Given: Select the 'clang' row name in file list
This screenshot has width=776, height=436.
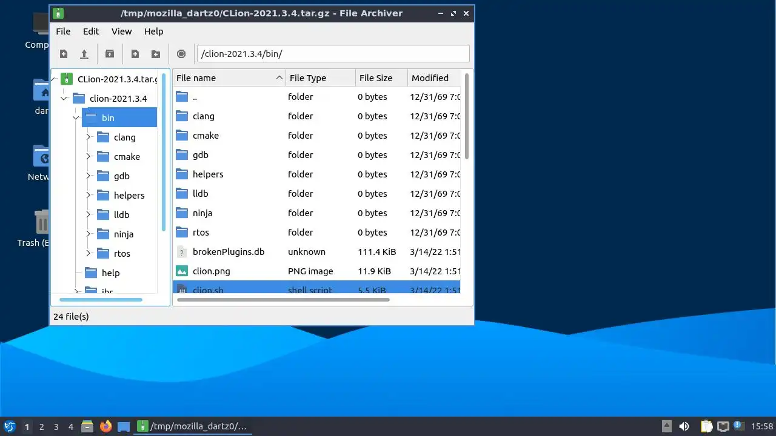Looking at the screenshot, I should (204, 116).
